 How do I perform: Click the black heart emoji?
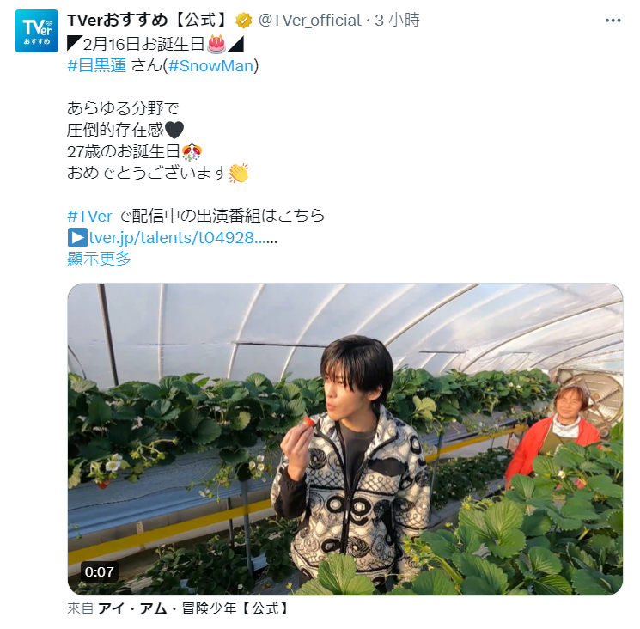174,131
